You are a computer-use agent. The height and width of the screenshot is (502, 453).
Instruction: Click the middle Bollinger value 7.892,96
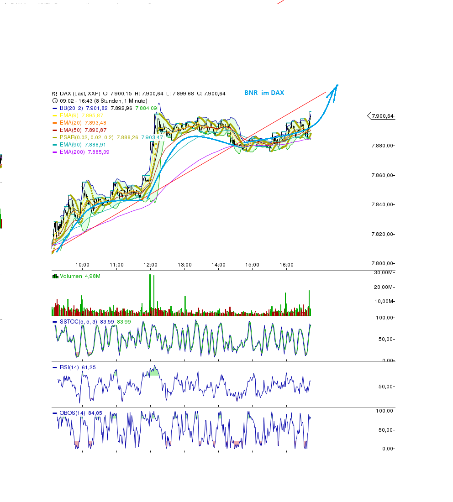coord(121,108)
